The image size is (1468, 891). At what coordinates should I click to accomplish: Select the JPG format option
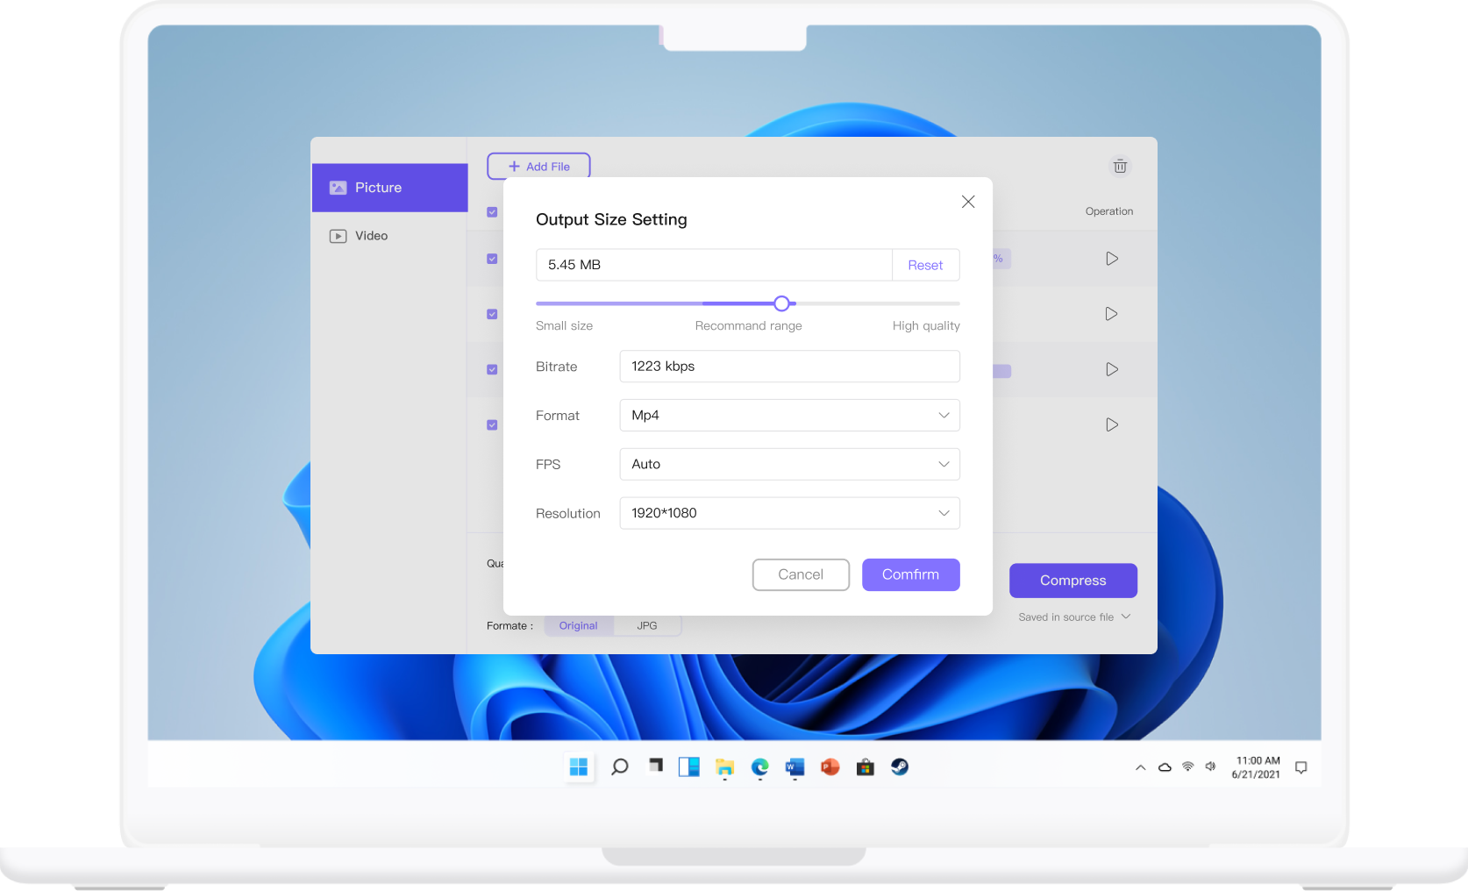click(647, 625)
